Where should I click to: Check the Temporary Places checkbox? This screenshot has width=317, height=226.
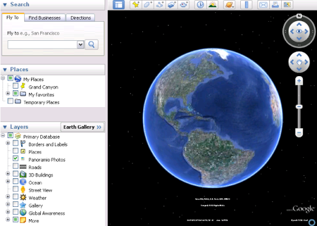tap(11, 101)
